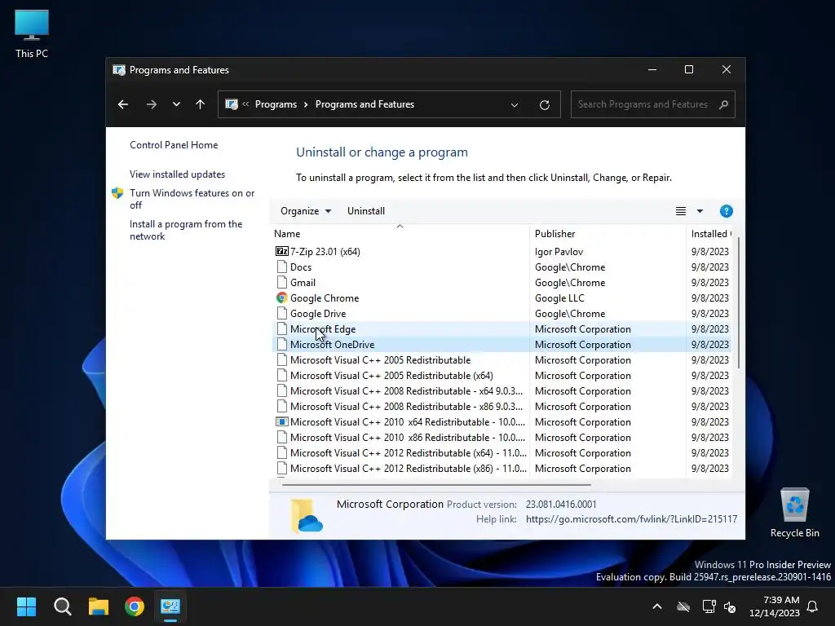Launch Google Chrome from the taskbar
Viewport: 835px width, 626px height.
tap(135, 606)
